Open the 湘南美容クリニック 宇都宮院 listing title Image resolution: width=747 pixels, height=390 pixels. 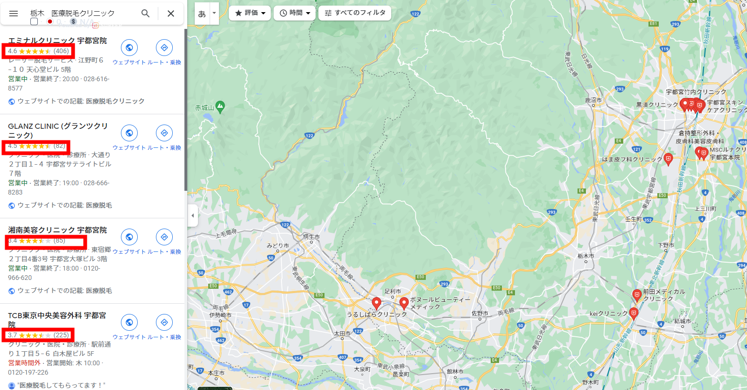[x=57, y=230]
